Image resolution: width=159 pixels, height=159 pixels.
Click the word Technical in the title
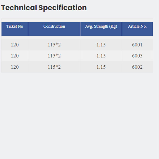click(x=19, y=8)
